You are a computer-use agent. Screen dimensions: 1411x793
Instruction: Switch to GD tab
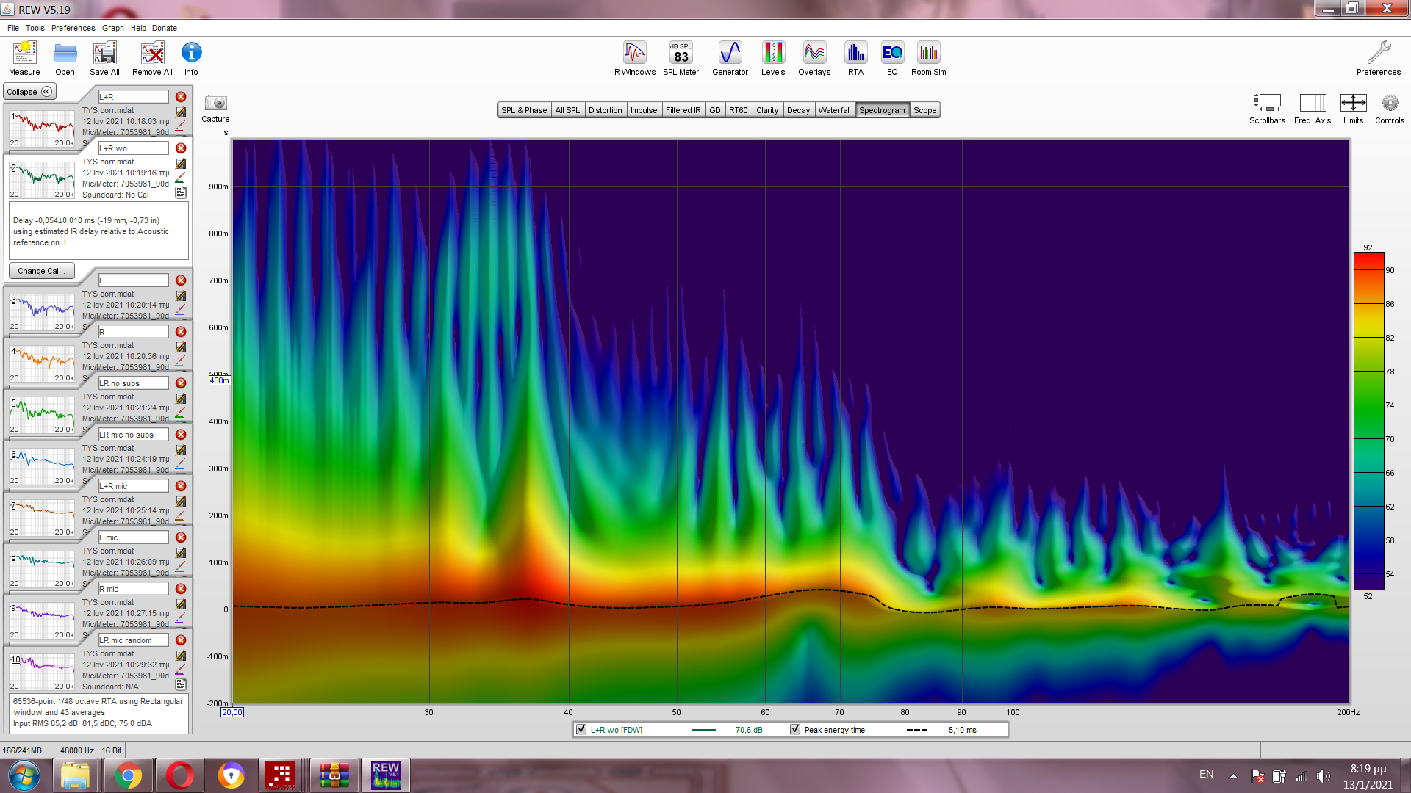click(x=714, y=110)
